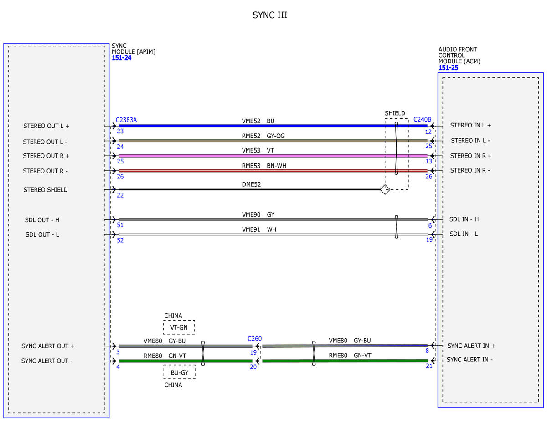This screenshot has width=547, height=422.
Task: Select STEREO OUT L + signal label
Action: click(x=46, y=126)
